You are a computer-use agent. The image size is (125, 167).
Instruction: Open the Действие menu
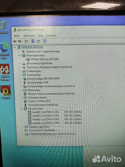click(x=29, y=36)
